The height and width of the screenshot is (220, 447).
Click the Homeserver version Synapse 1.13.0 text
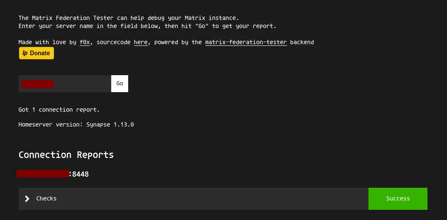point(76,125)
